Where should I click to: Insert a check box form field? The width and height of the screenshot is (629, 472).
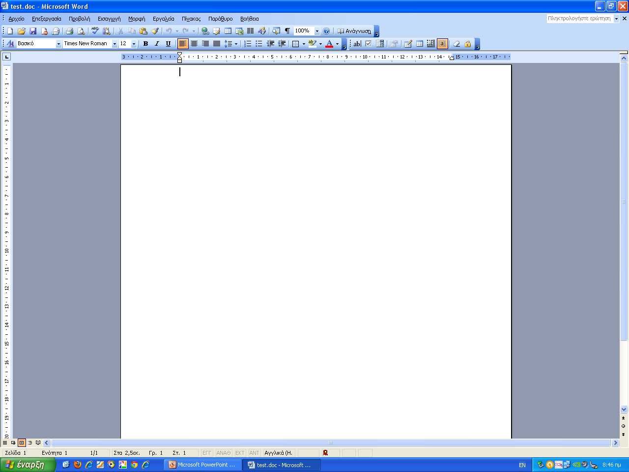[369, 44]
